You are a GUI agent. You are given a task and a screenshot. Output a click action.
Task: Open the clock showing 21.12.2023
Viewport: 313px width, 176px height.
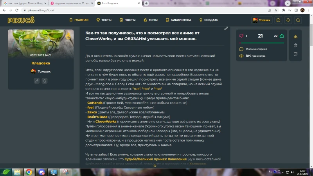click(x=302, y=172)
